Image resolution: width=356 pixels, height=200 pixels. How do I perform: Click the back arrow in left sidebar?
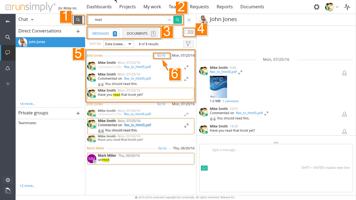8,21
